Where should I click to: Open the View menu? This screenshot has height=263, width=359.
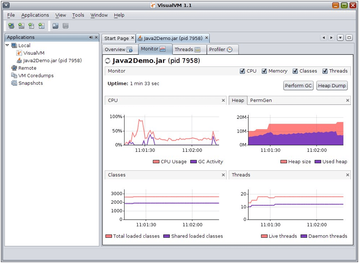pyautogui.click(x=60, y=15)
